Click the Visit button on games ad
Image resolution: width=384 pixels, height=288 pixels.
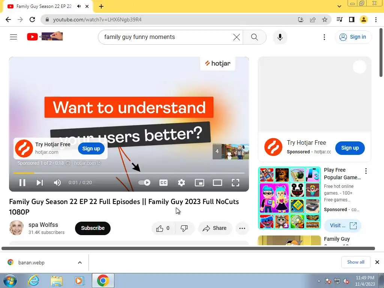click(343, 225)
